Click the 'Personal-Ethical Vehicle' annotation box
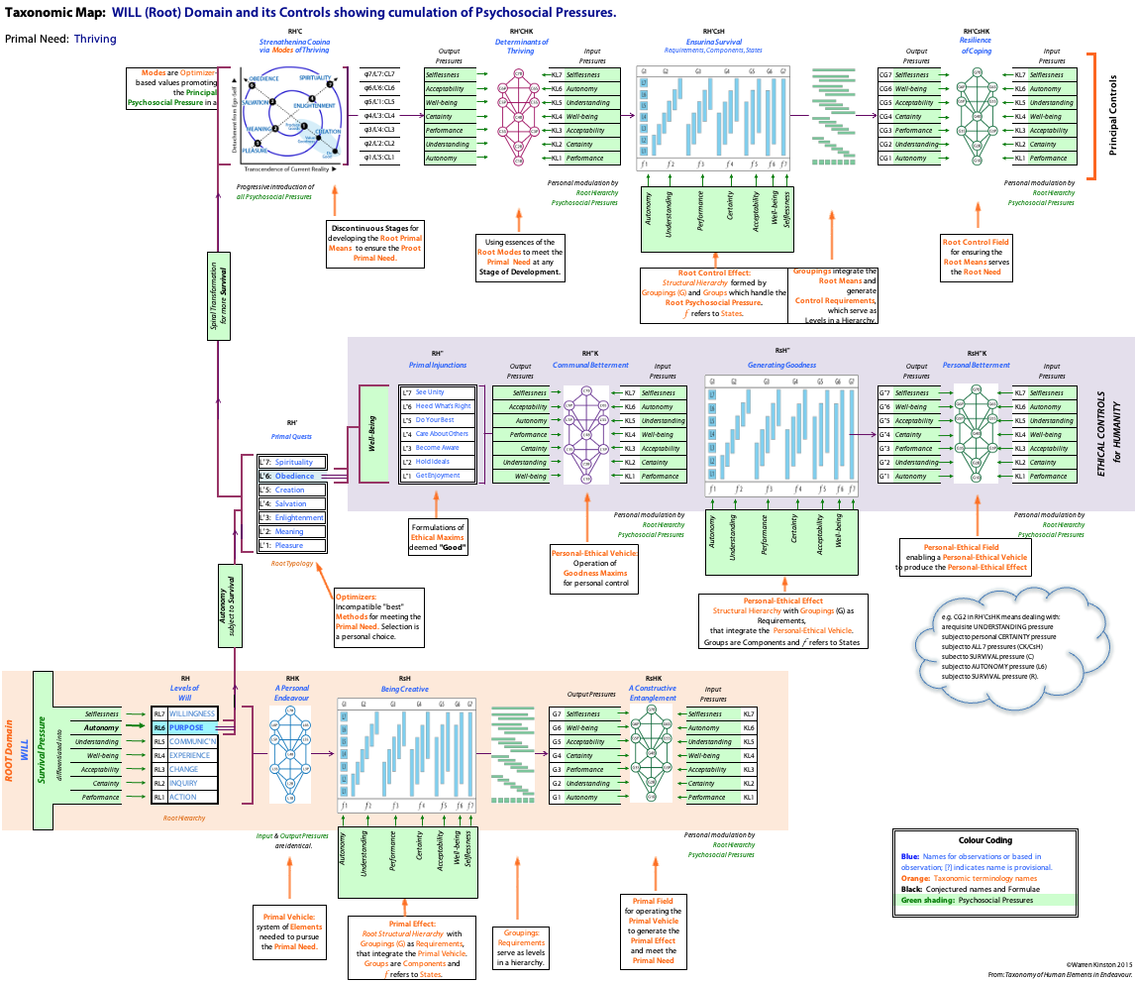 click(x=594, y=568)
